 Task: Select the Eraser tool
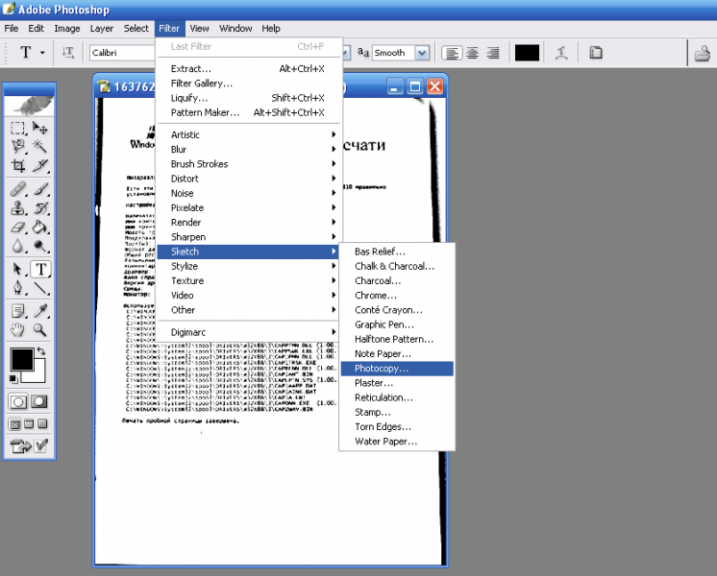pos(18,227)
